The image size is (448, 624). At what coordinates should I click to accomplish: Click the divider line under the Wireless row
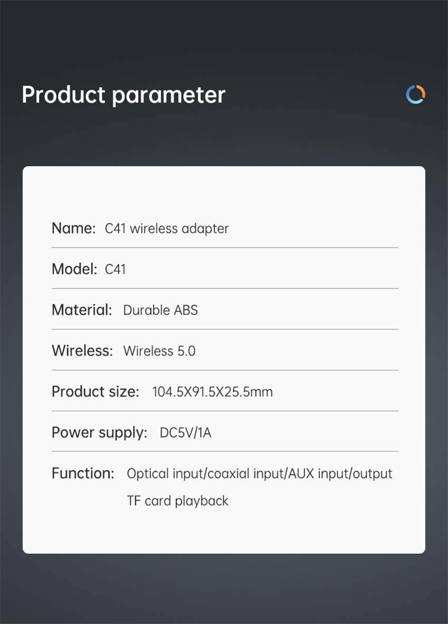225,370
